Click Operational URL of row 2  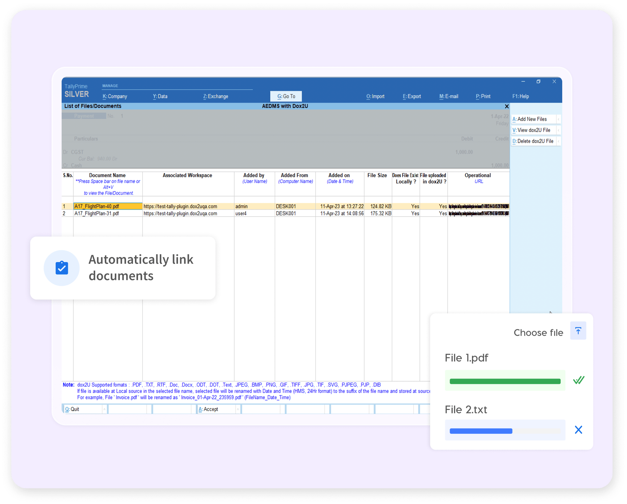(x=479, y=213)
